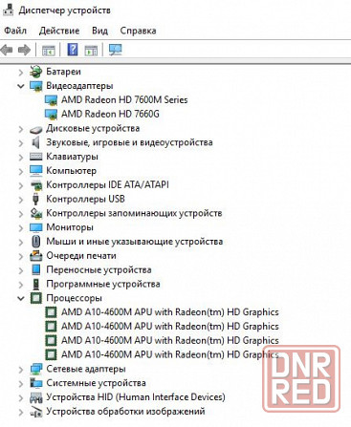The height and width of the screenshot is (427, 351).
Task: Click the Видеоадаптеры display adapter icon
Action: pos(35,86)
